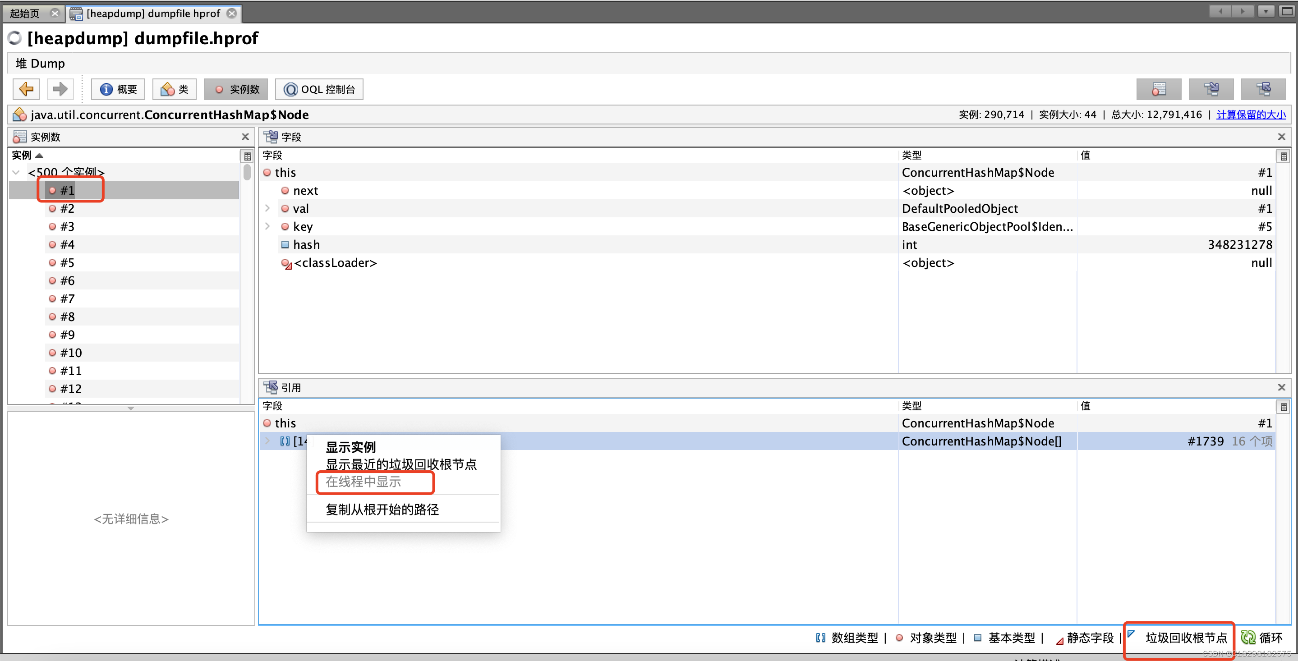Select this row in fields table

(x=767, y=172)
